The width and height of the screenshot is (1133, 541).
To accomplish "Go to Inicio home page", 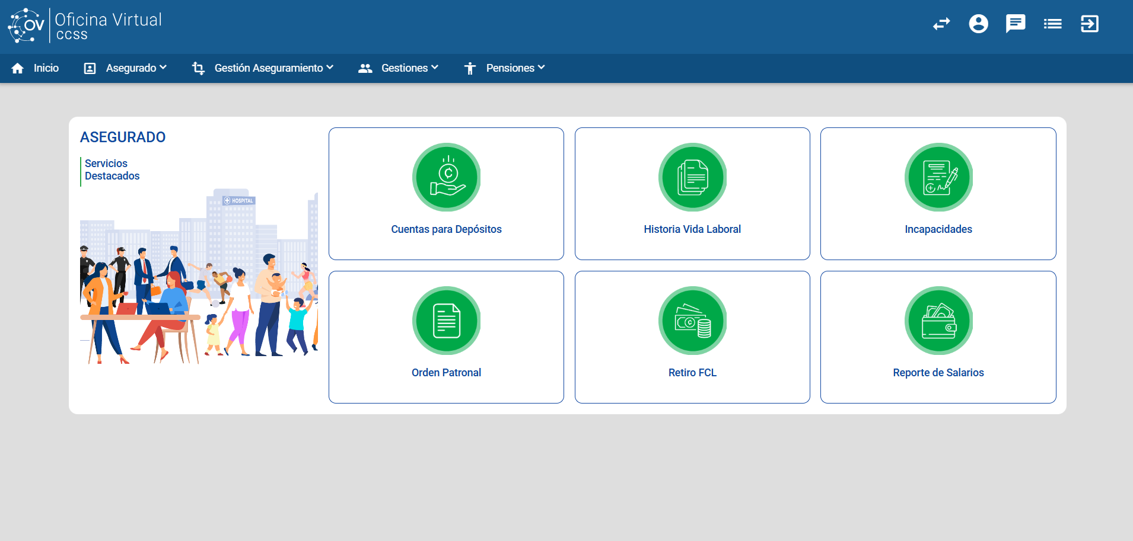I will click(35, 68).
